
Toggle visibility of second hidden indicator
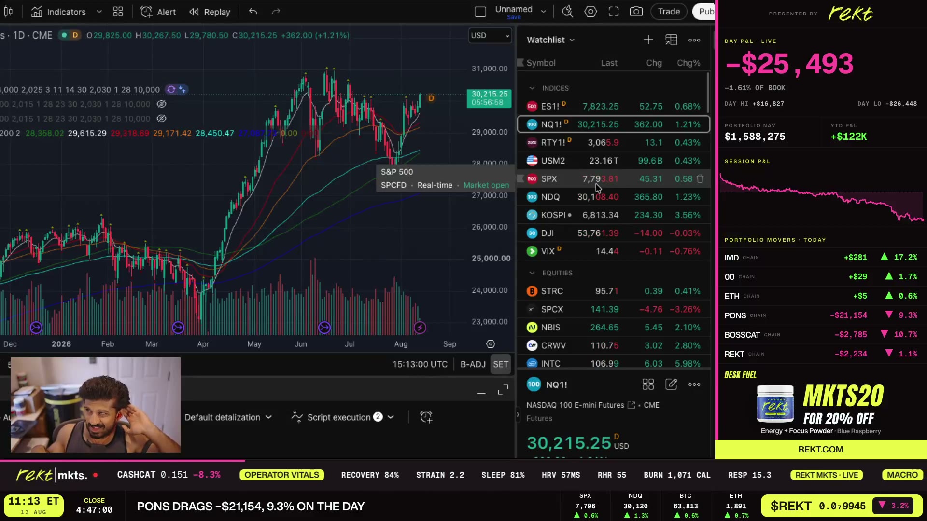[161, 119]
